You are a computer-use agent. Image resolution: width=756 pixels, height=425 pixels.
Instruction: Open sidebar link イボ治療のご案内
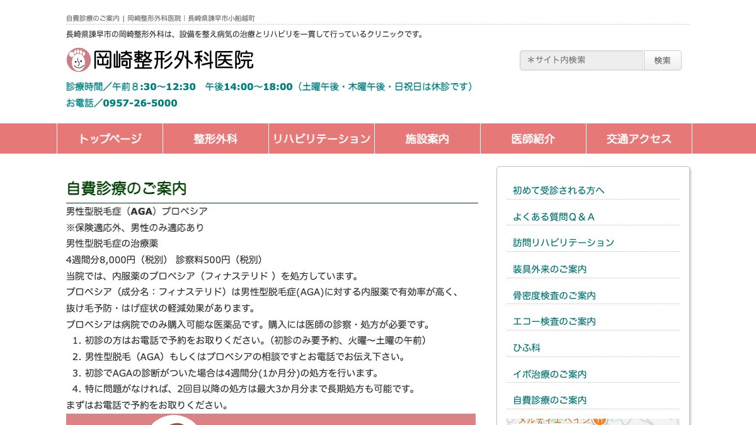(x=549, y=374)
